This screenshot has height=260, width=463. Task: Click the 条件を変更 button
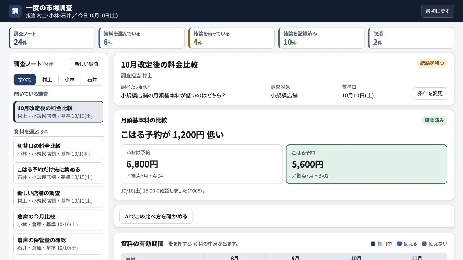pos(430,94)
